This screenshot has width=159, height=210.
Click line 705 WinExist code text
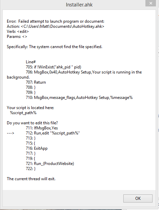(x=53, y=67)
